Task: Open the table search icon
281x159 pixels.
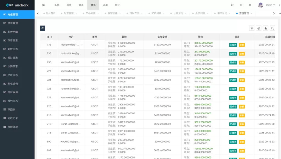Action: pyautogui.click(x=272, y=28)
